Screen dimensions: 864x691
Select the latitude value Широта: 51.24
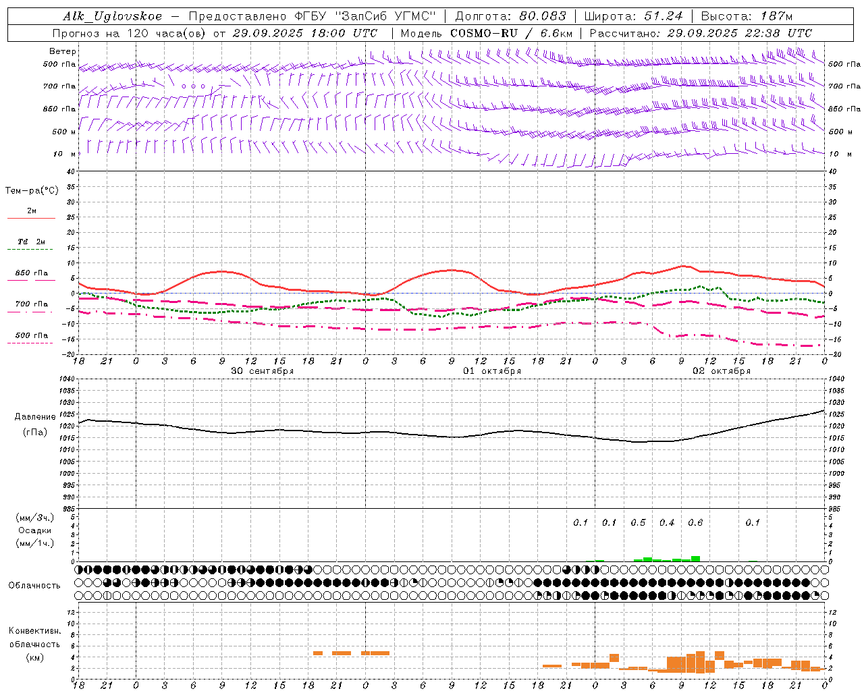[x=633, y=16]
